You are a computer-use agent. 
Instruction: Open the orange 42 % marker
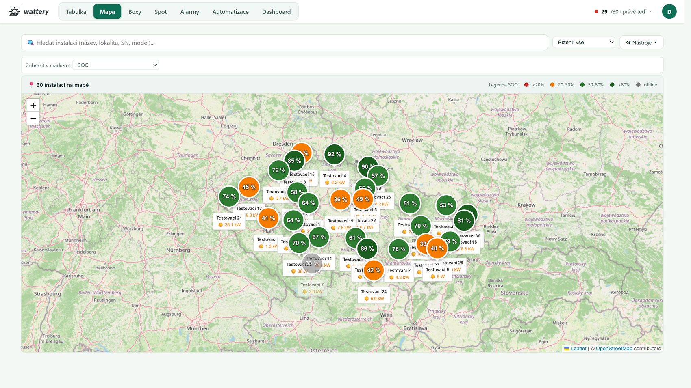374,270
